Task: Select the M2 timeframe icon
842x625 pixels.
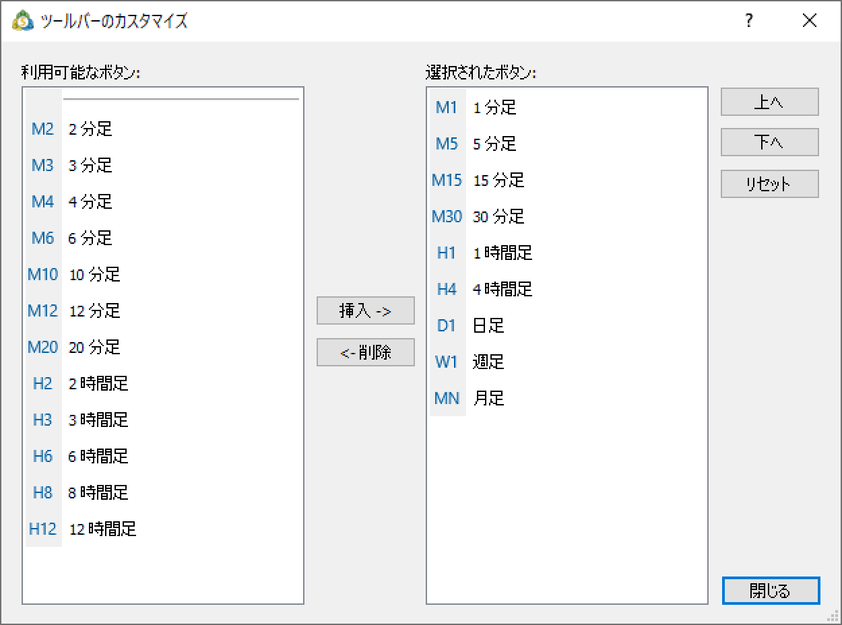Action: (x=42, y=129)
